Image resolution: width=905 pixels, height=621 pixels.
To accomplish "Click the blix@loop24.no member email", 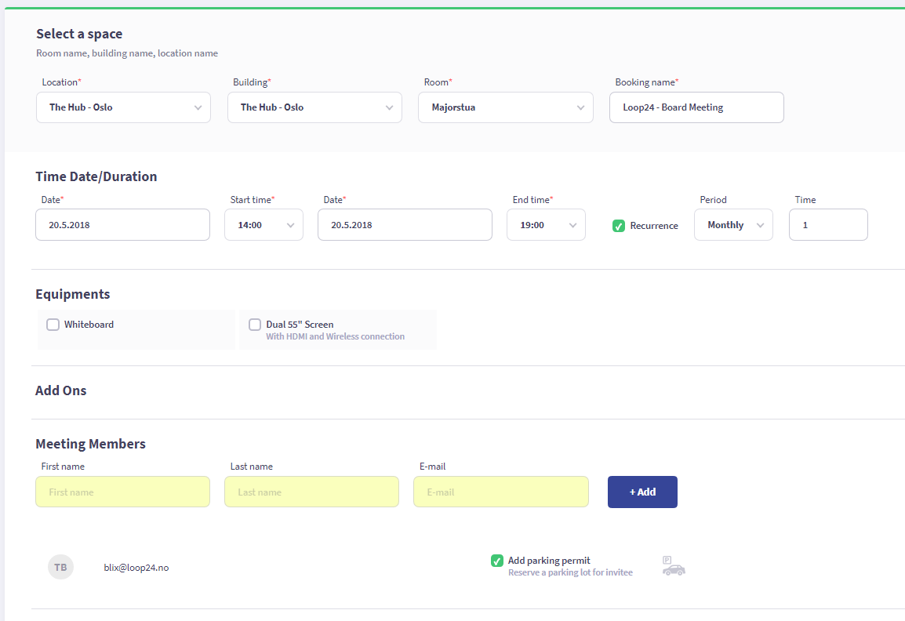I will click(136, 568).
